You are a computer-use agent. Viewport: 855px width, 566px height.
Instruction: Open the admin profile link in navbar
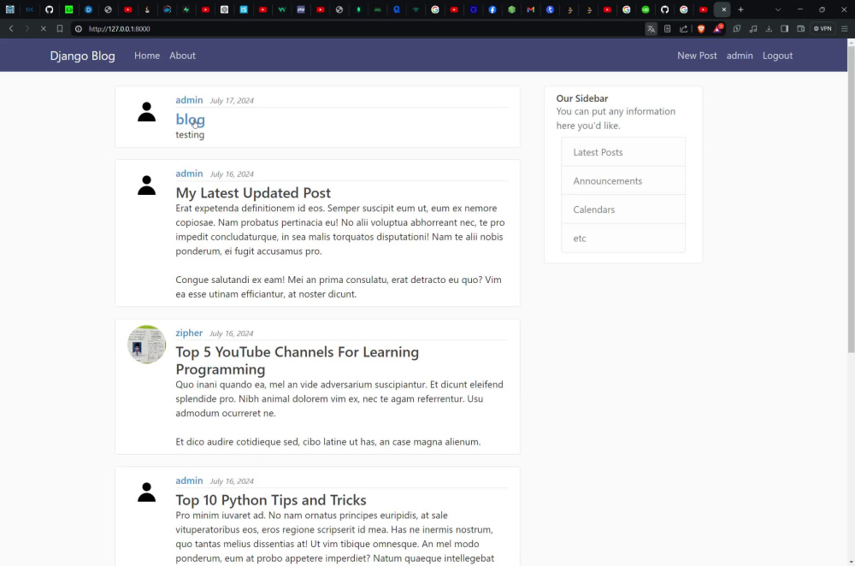tap(740, 56)
